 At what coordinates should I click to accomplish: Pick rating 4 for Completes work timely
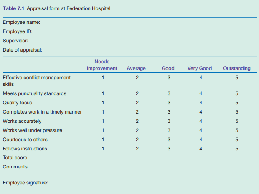tap(201, 112)
